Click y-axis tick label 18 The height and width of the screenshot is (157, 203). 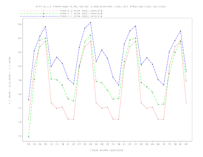(x=20, y=80)
